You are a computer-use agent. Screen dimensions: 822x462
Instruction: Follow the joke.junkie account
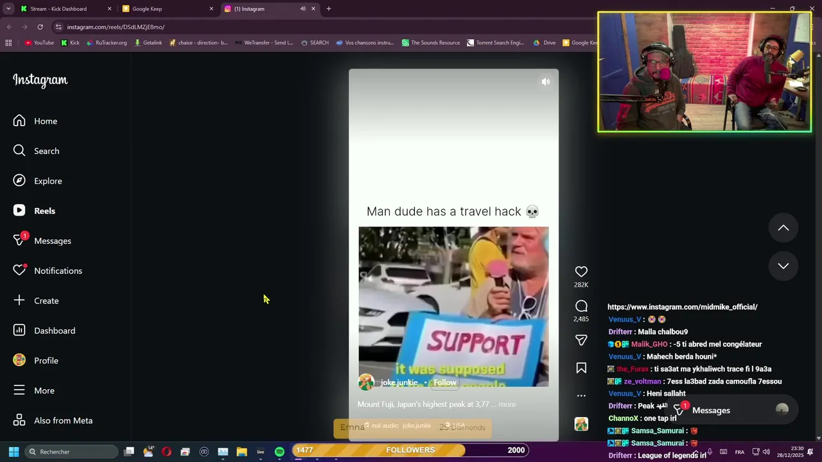(x=444, y=382)
